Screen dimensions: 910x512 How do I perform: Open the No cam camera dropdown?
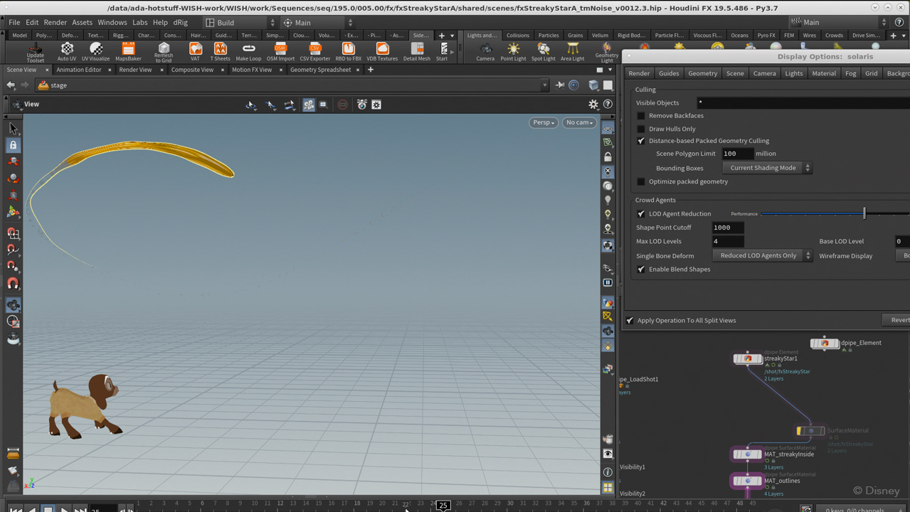pyautogui.click(x=579, y=122)
